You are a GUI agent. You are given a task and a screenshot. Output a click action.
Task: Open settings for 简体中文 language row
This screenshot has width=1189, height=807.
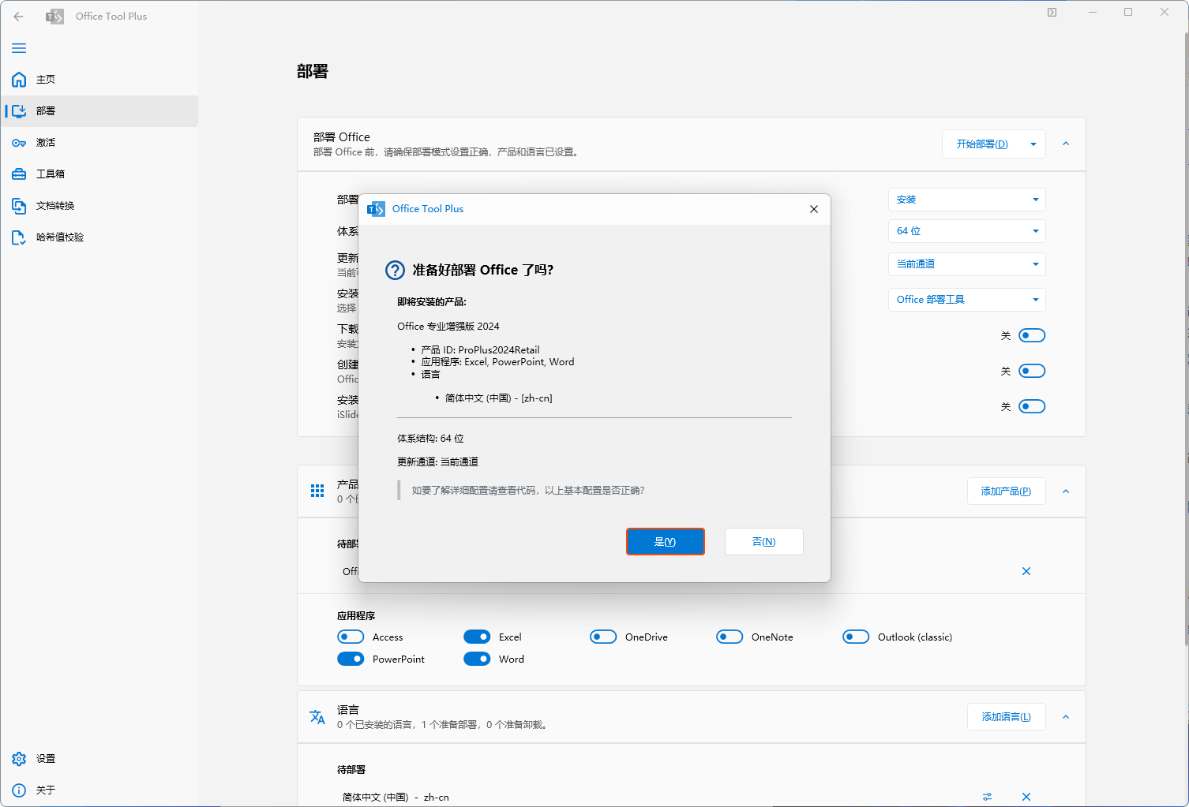click(987, 797)
